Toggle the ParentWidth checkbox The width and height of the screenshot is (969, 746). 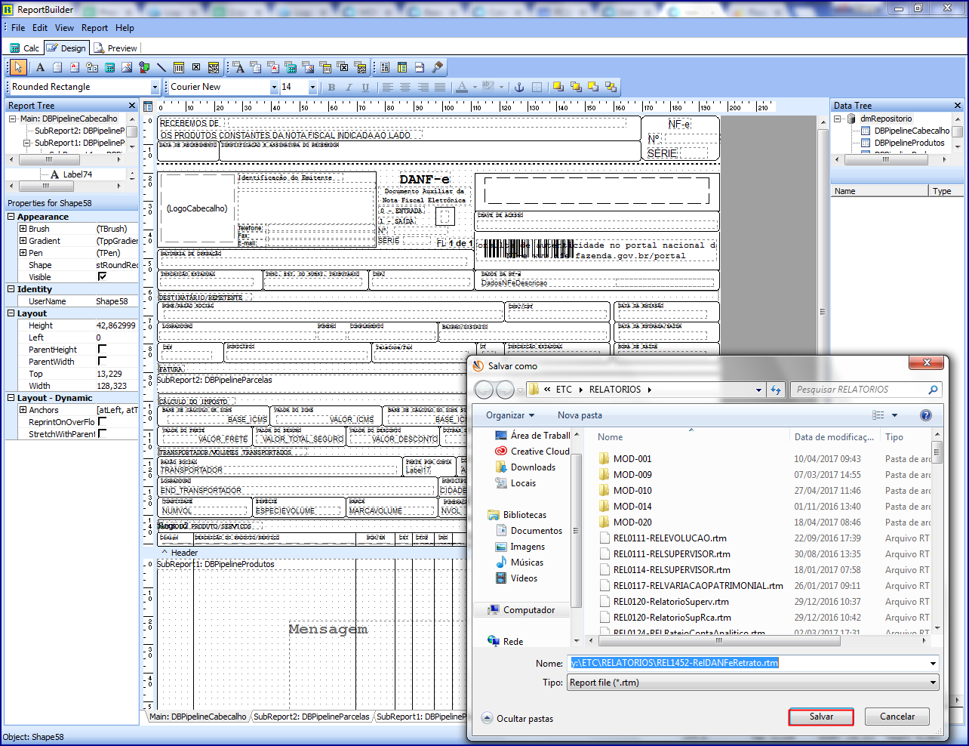tap(102, 362)
